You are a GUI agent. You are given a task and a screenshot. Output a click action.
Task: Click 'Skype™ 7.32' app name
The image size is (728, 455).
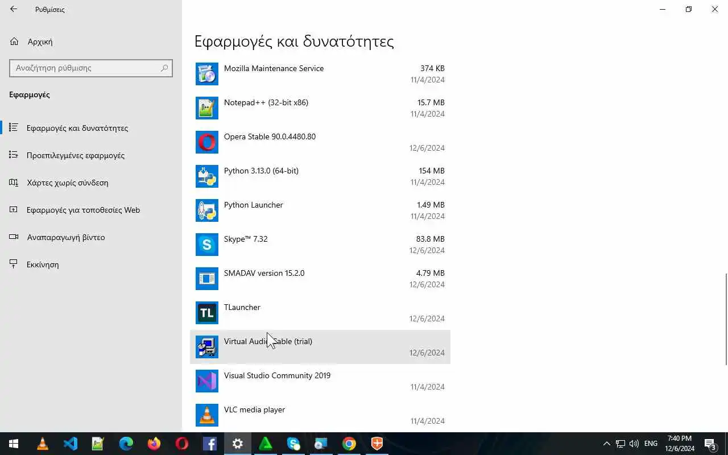246,239
